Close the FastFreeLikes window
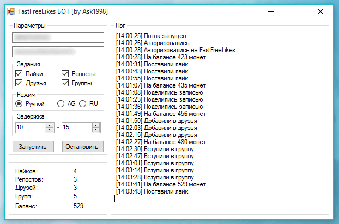The height and width of the screenshot is (224, 339). [x=320, y=11]
